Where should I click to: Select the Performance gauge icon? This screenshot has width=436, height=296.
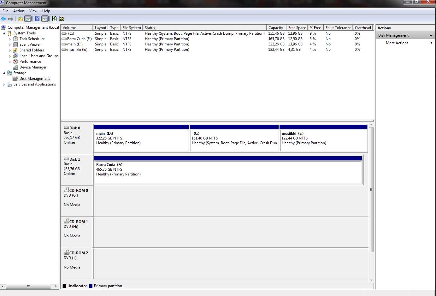coord(15,62)
